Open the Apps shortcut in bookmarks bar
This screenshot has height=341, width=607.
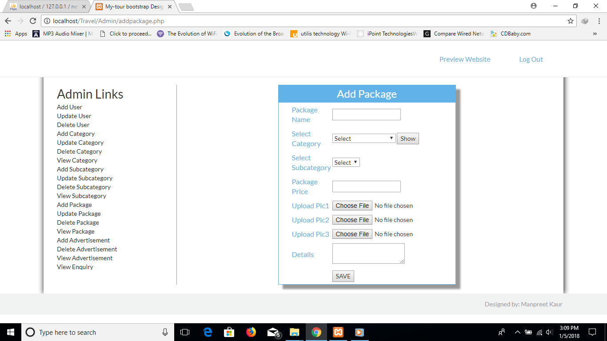pos(16,34)
